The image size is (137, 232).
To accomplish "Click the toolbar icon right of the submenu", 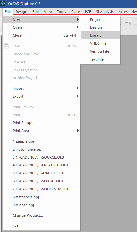I will coord(127,21).
